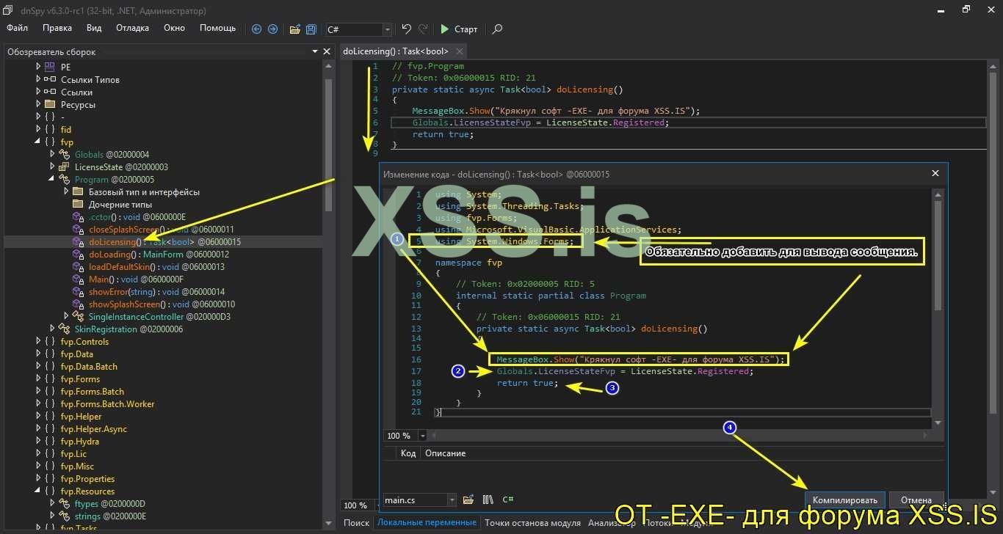Collapse the fvp namespace node

point(38,142)
